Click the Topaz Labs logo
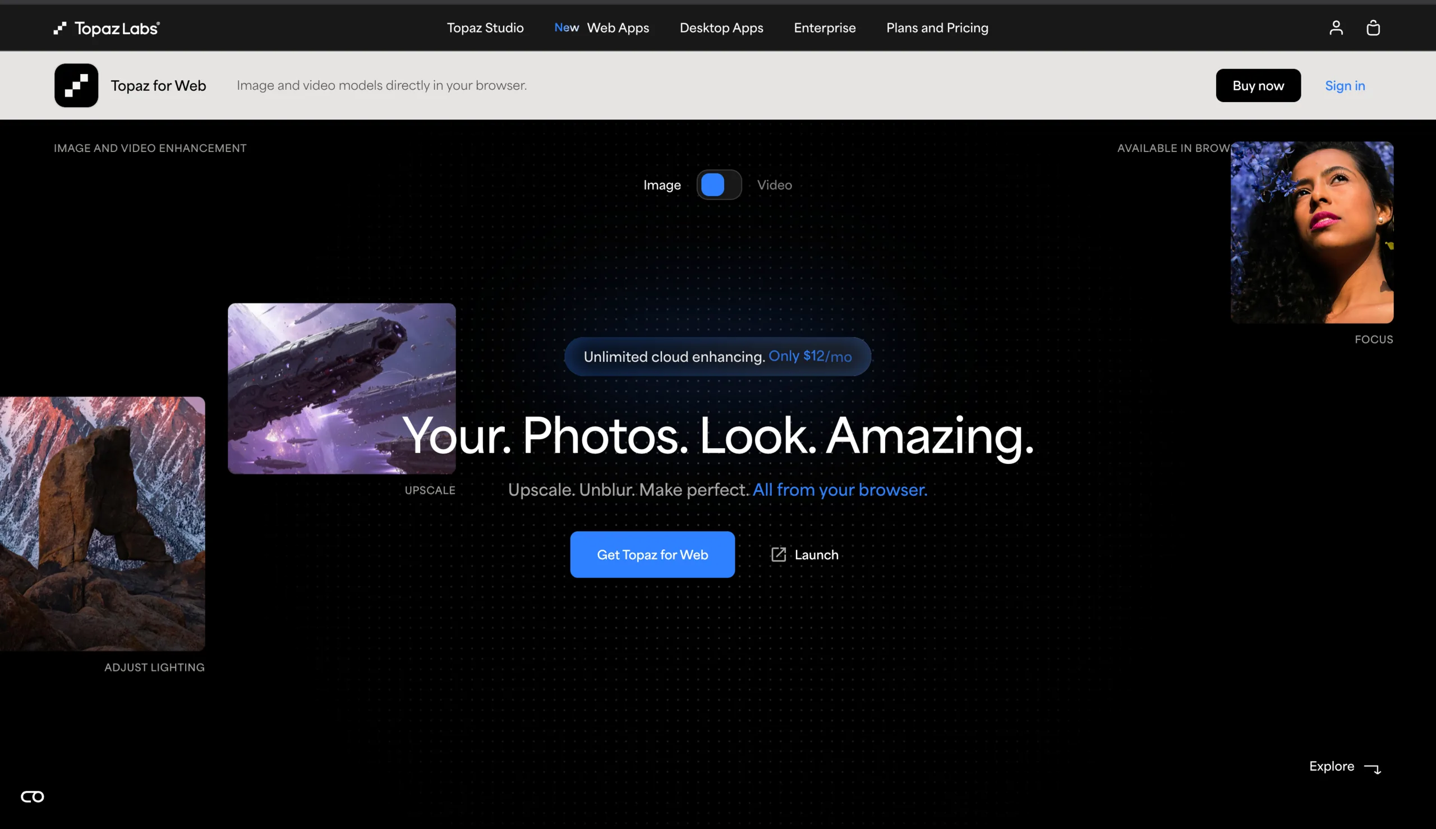The height and width of the screenshot is (829, 1436). [107, 28]
